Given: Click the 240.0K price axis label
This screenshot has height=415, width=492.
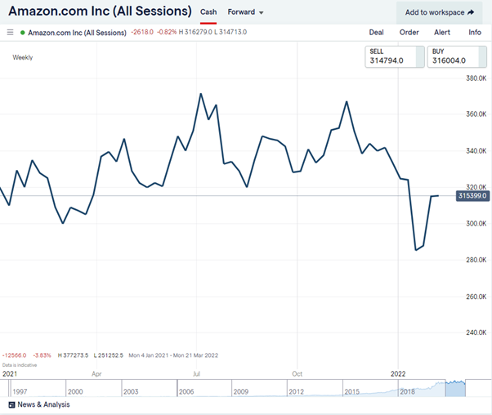Looking at the screenshot, I should pos(476,332).
